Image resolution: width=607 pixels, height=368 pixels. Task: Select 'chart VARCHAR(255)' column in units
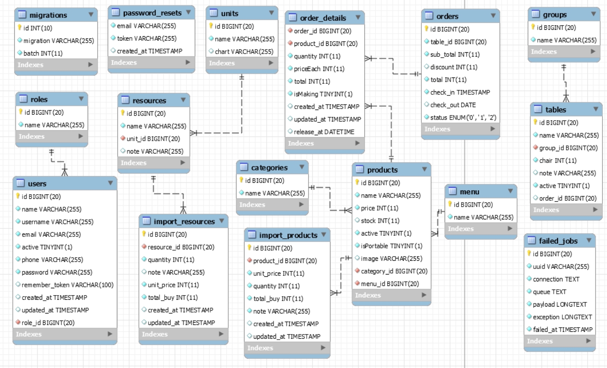[242, 51]
